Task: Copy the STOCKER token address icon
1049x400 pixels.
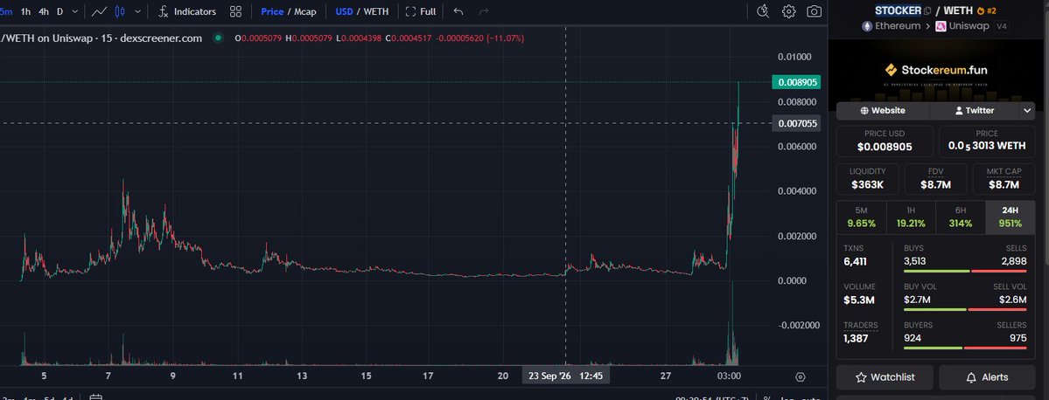Action: tap(927, 10)
